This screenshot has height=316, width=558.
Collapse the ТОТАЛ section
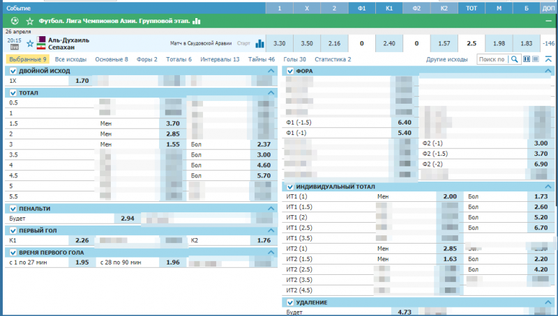[x=272, y=93]
